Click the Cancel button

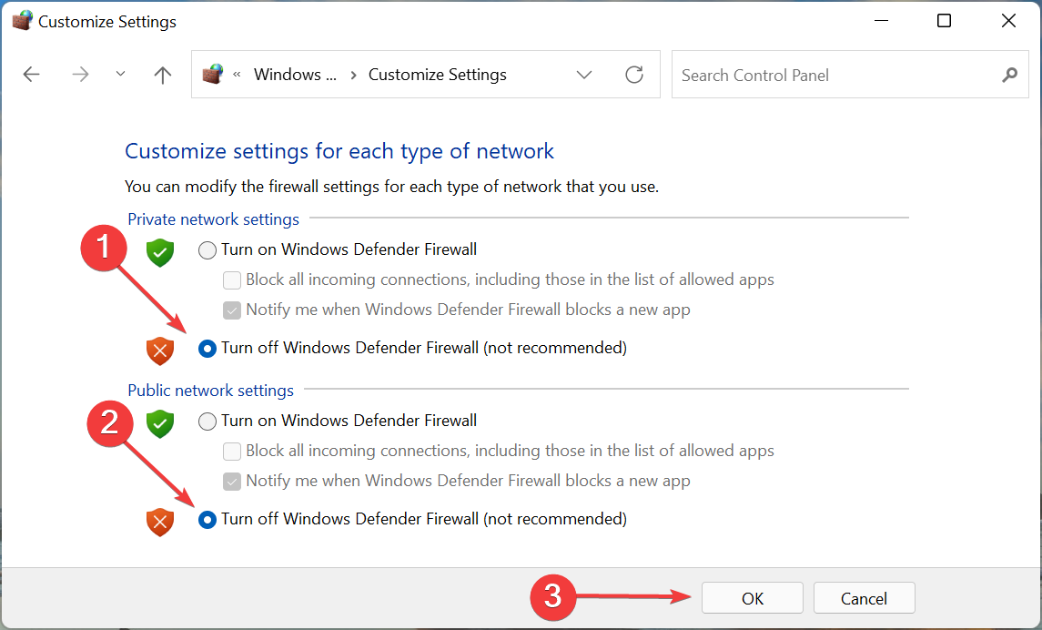pyautogui.click(x=864, y=597)
